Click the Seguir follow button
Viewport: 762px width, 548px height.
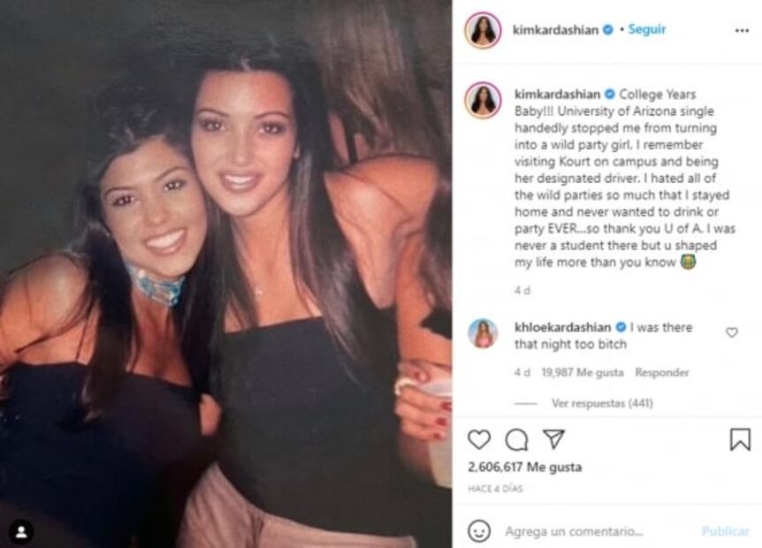pyautogui.click(x=647, y=29)
